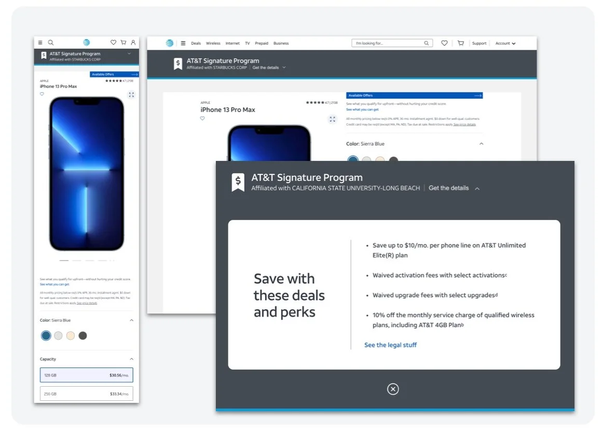Click Support link in desktop header
This screenshot has height=434, width=604.
point(479,43)
